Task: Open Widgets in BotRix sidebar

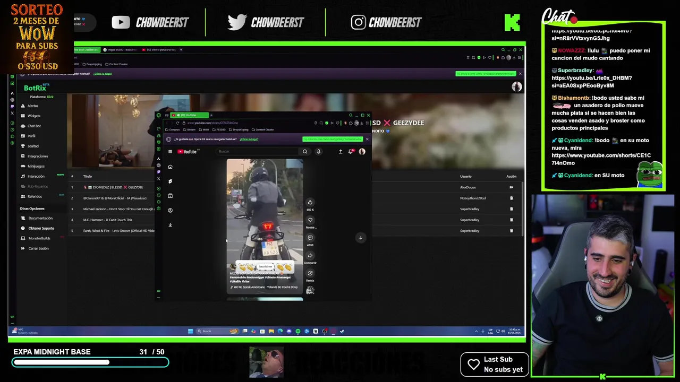Action: pyautogui.click(x=34, y=116)
